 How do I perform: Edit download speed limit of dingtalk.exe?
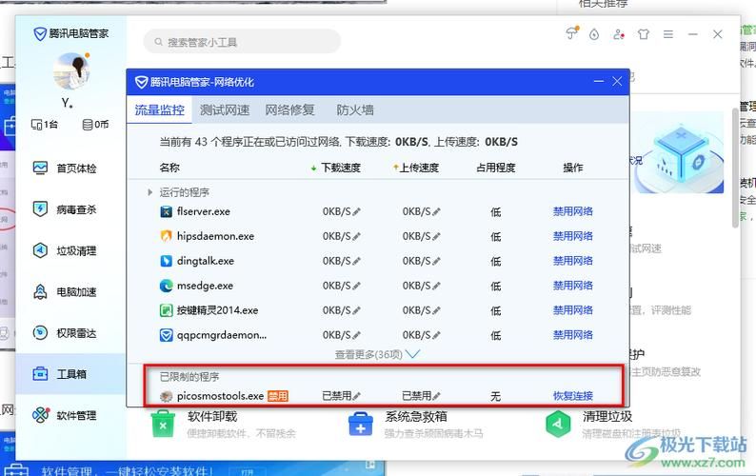(357, 261)
